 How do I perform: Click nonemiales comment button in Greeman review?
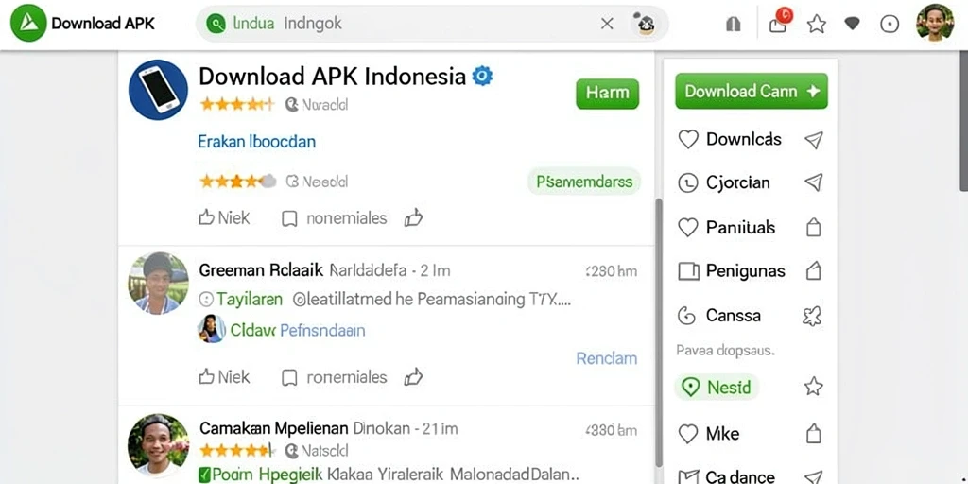pos(334,377)
